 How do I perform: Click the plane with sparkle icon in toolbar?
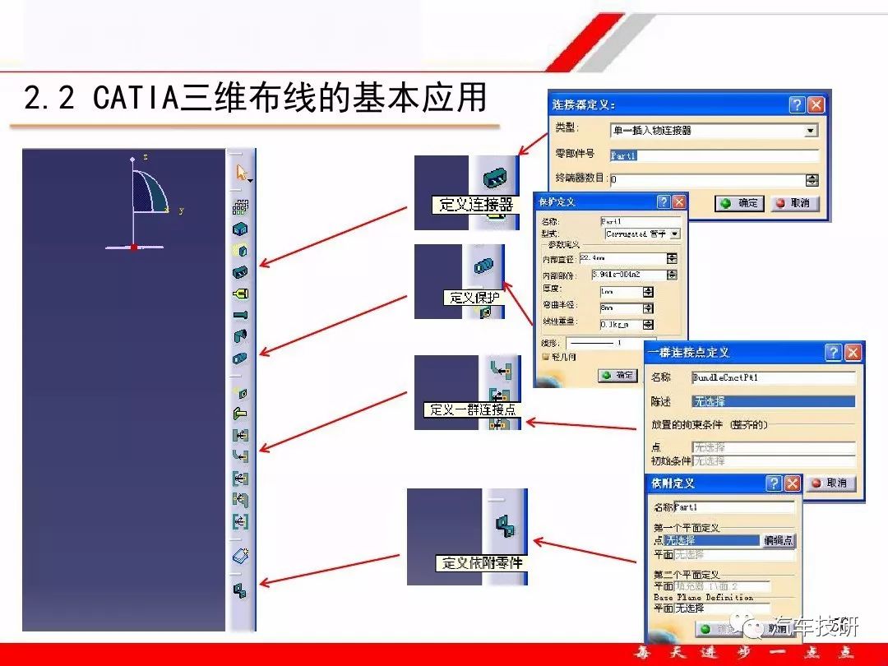click(x=241, y=555)
